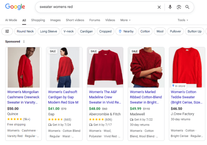Click the $48.00 Abercrombie sale price
207x145 pixels.
coord(95,109)
